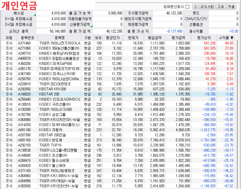Click the 평가금액 column header
The width and height of the screenshot is (241, 189).
(178, 38)
